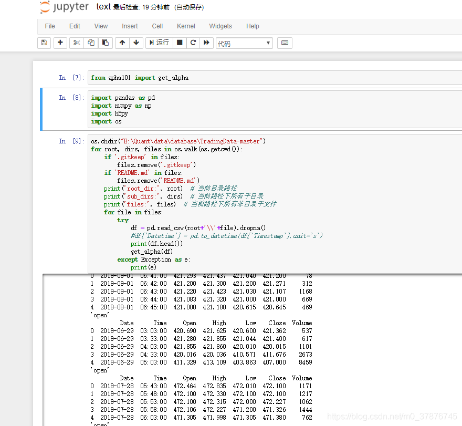The image size is (462, 426).
Task: Click the notebook title text
Action: pos(103,6)
